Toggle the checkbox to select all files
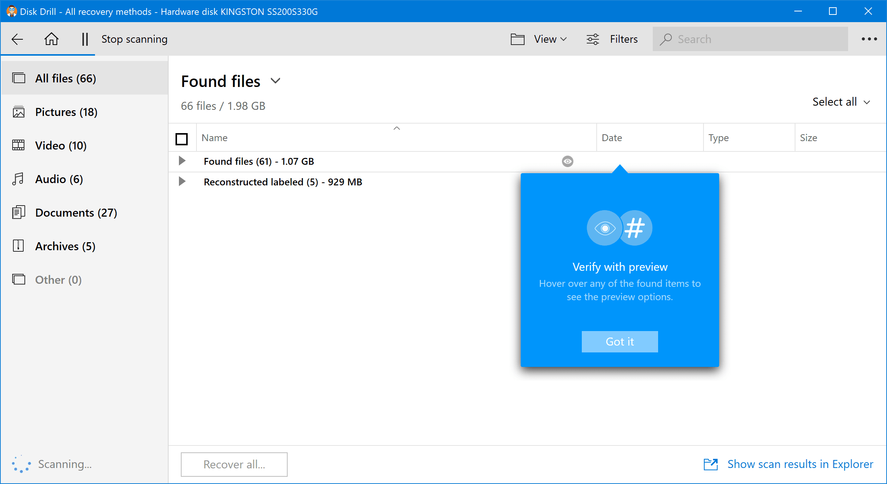 pyautogui.click(x=182, y=138)
